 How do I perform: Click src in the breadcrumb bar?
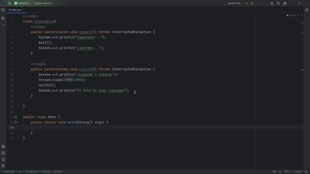20,172
